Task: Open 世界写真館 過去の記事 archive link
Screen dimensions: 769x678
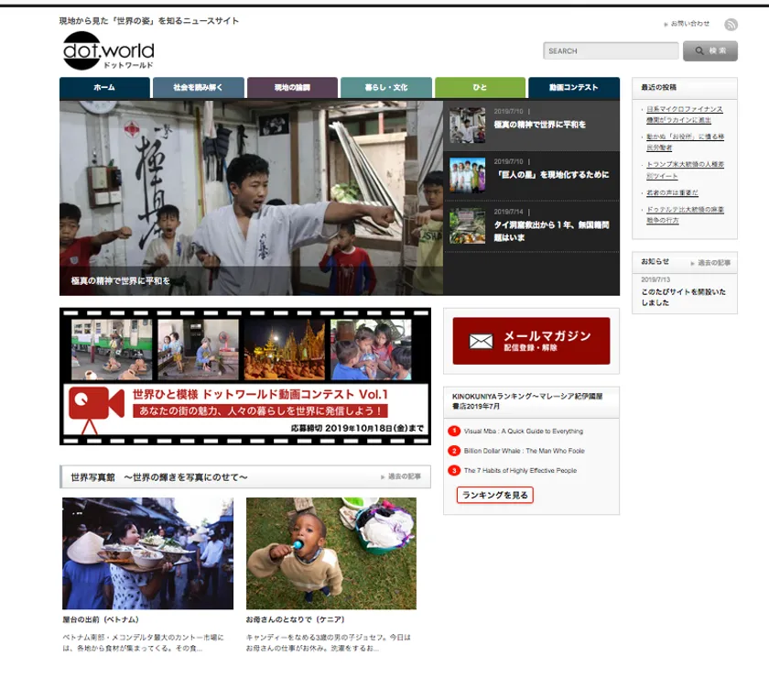Action: tap(404, 476)
